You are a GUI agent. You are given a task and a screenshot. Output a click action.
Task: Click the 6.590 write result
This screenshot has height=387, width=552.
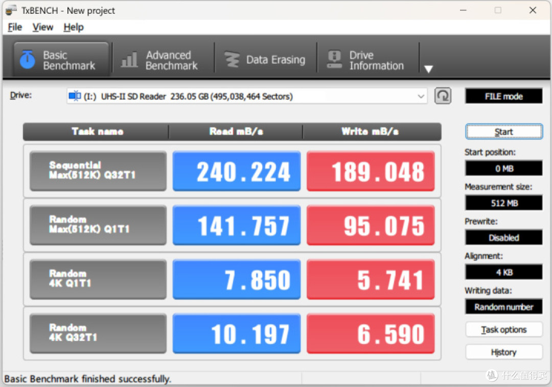371,333
